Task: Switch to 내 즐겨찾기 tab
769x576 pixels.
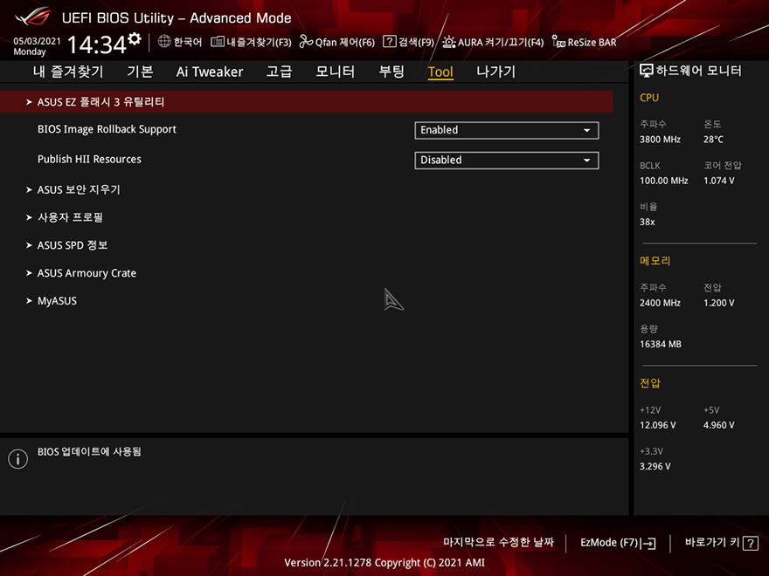Action: tap(68, 72)
